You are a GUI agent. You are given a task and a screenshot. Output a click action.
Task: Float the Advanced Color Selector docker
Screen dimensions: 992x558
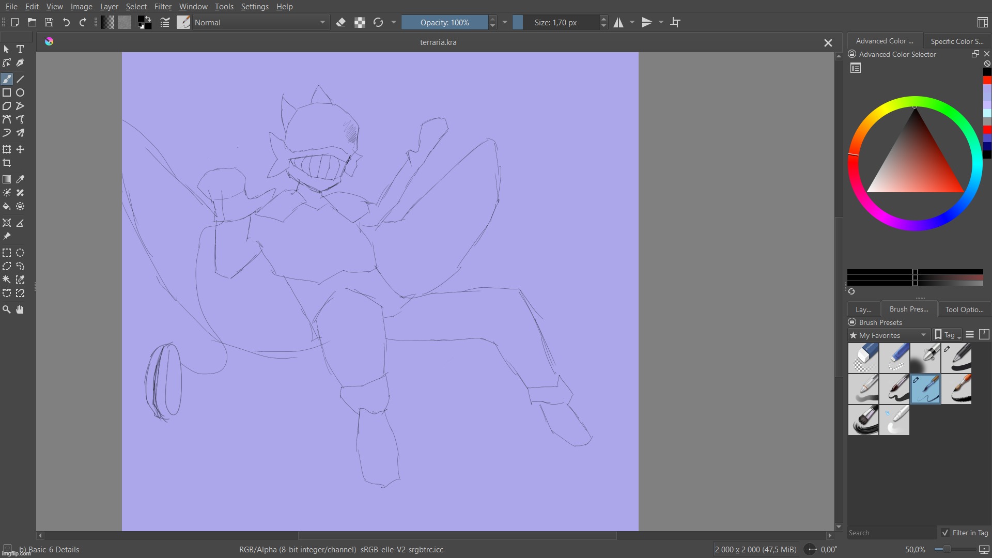[x=975, y=54]
